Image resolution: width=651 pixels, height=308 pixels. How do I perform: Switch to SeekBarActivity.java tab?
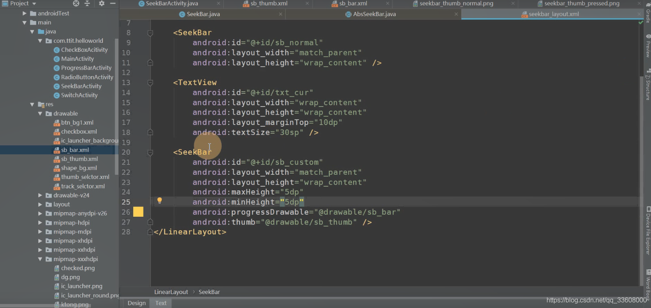pyautogui.click(x=172, y=3)
